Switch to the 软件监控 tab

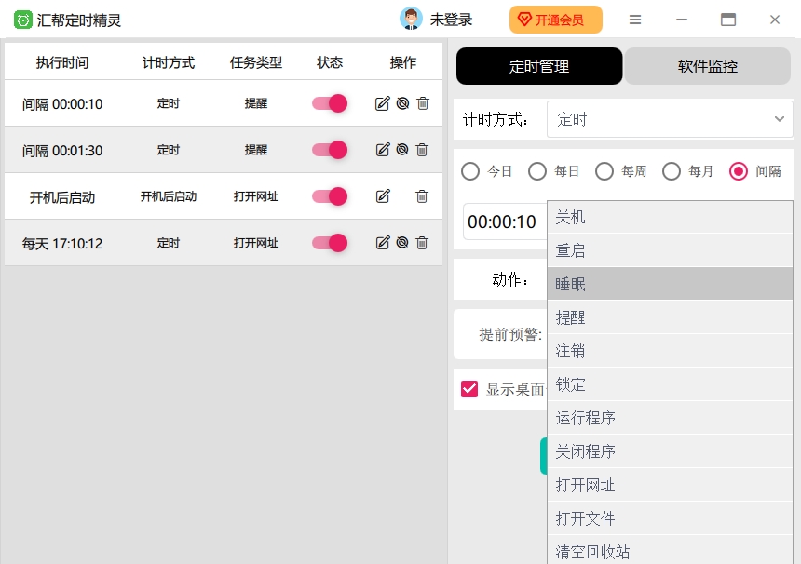(708, 66)
